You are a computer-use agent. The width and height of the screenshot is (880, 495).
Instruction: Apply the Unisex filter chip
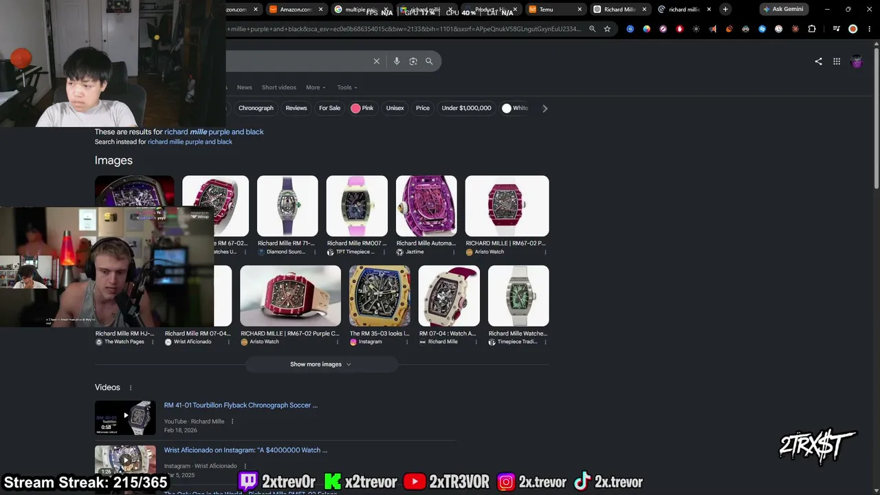point(395,108)
